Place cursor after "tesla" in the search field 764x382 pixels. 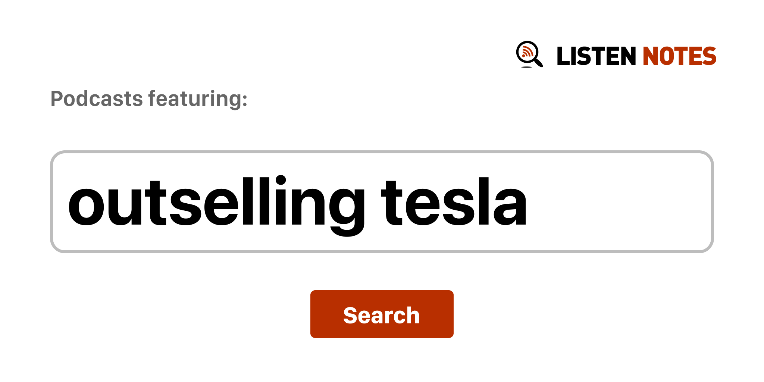point(529,202)
